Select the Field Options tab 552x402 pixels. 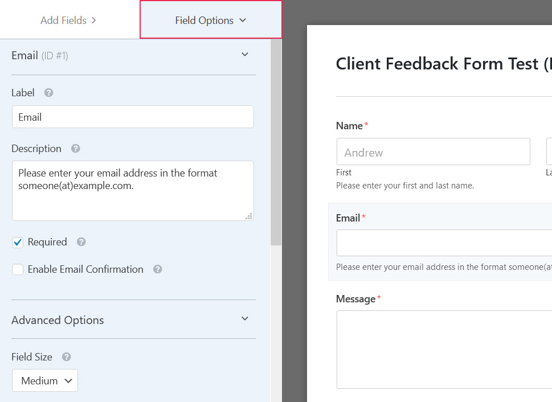click(x=211, y=20)
